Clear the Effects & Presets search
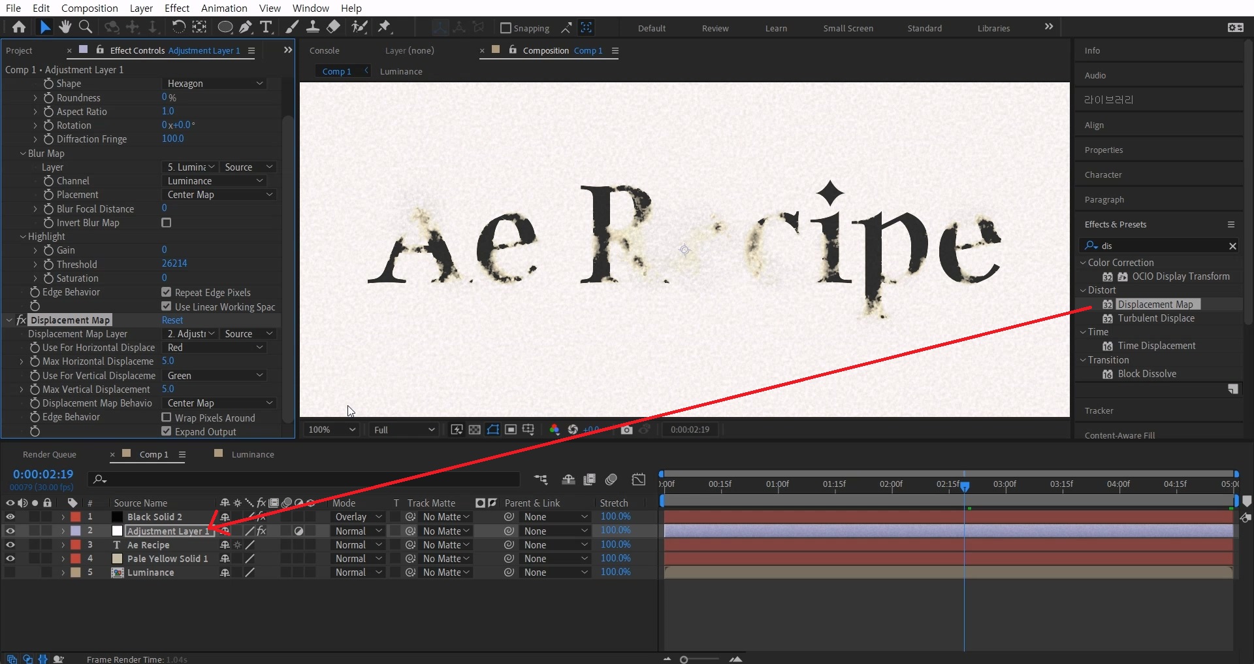Viewport: 1254px width, 664px height. (1232, 246)
